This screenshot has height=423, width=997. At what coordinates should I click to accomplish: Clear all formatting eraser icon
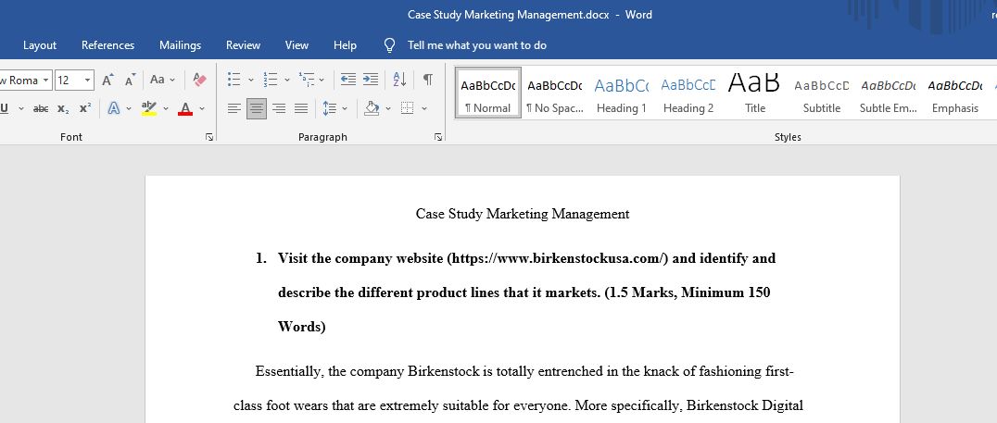[x=199, y=80]
